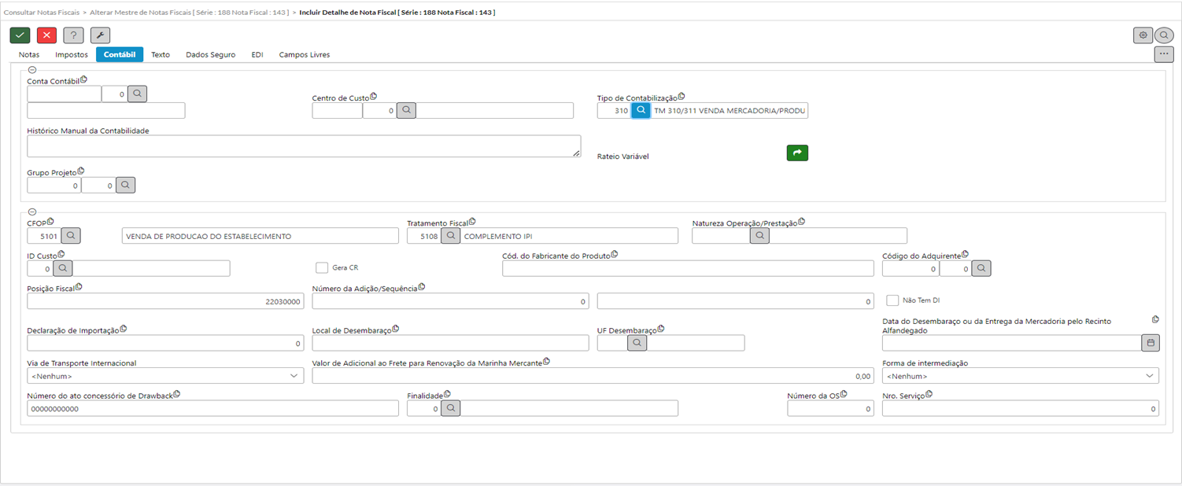Open the Dados Seguro tab
The height and width of the screenshot is (486, 1182).
[210, 55]
